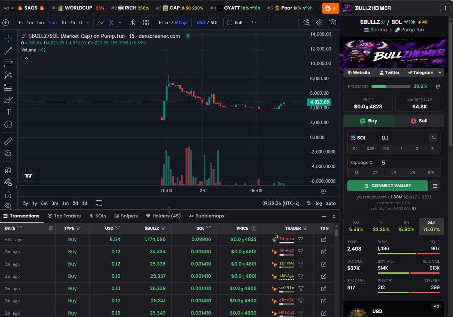Open price axis settings gear icon
The image size is (453, 317).
pyautogui.click(x=323, y=191)
